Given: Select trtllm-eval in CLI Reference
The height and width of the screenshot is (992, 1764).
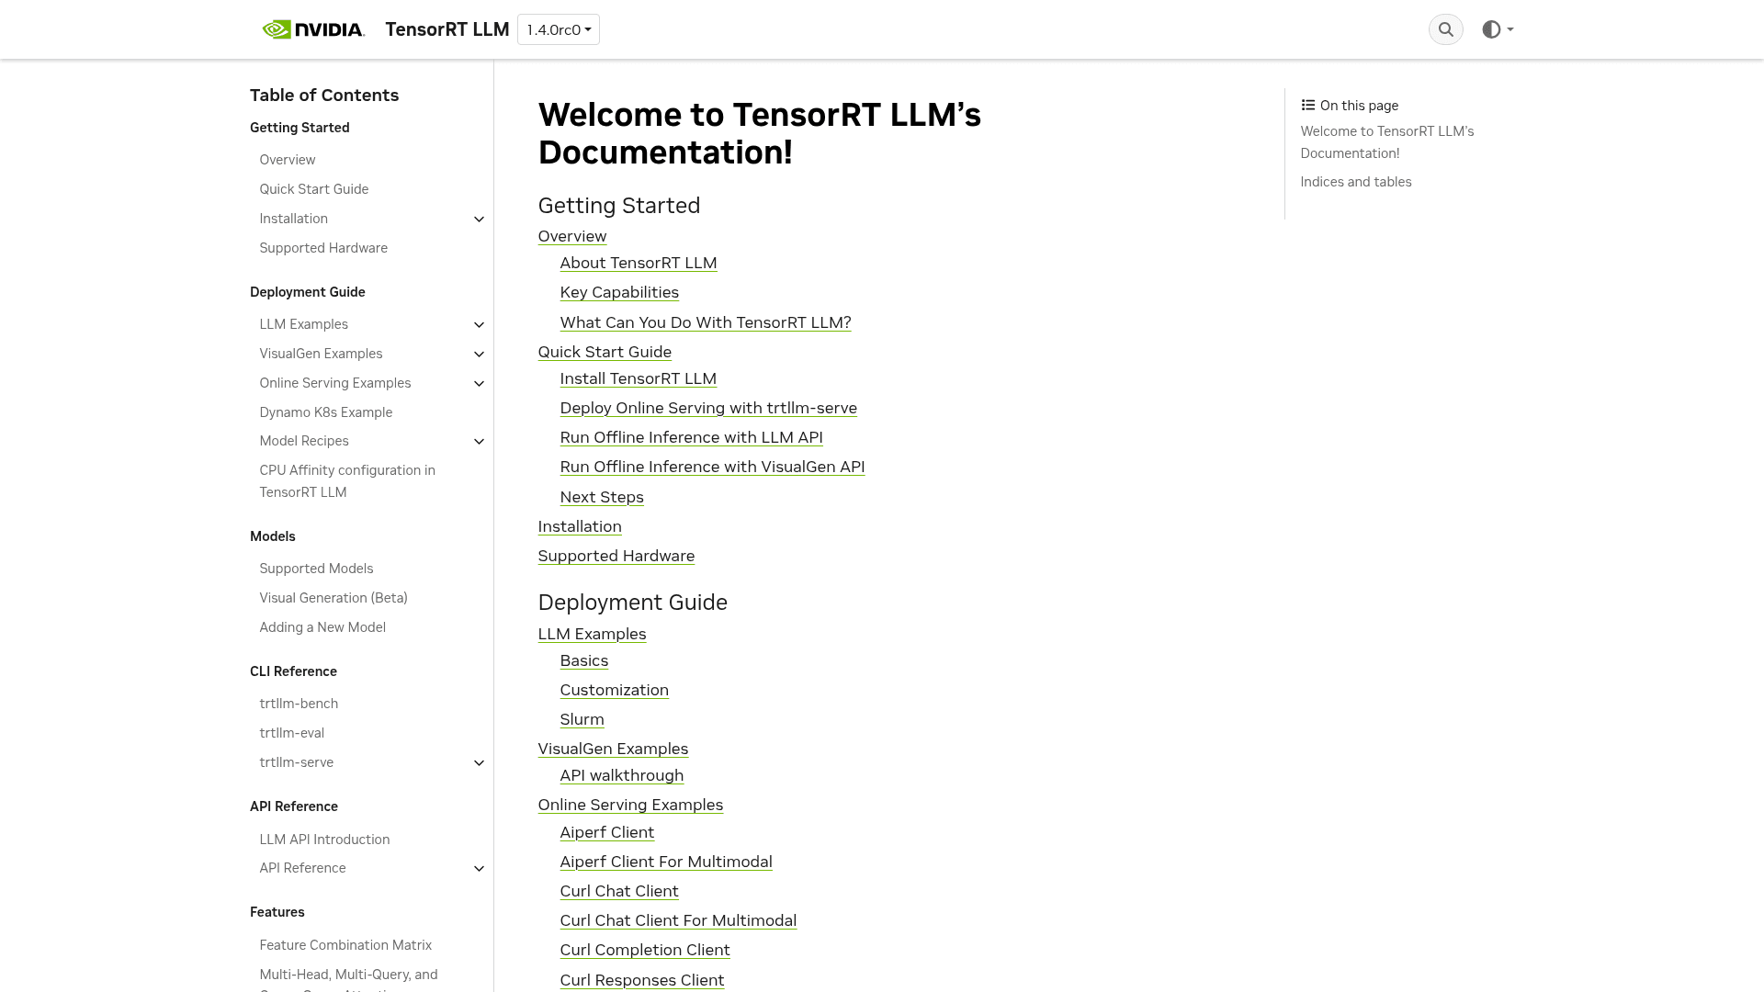Looking at the screenshot, I should 291,733.
